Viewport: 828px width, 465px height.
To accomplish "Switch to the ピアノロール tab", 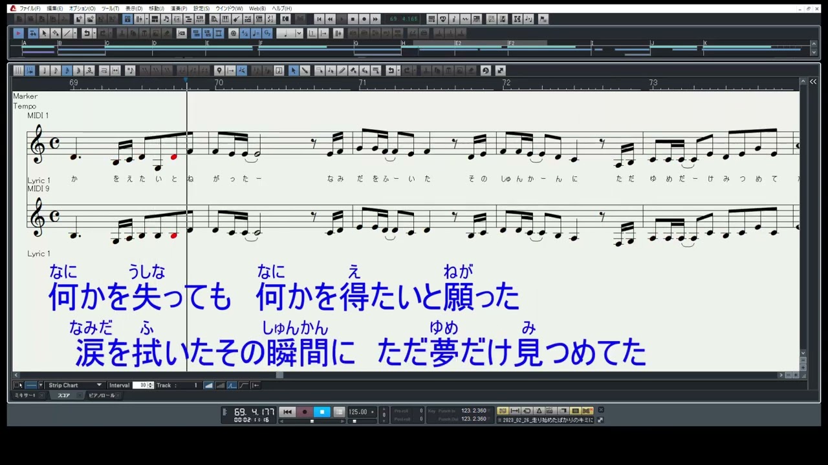I will pos(102,395).
